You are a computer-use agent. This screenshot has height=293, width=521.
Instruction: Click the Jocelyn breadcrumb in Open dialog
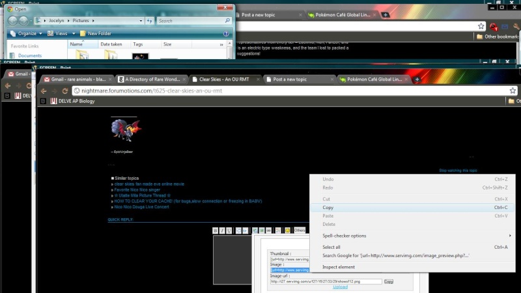(57, 21)
